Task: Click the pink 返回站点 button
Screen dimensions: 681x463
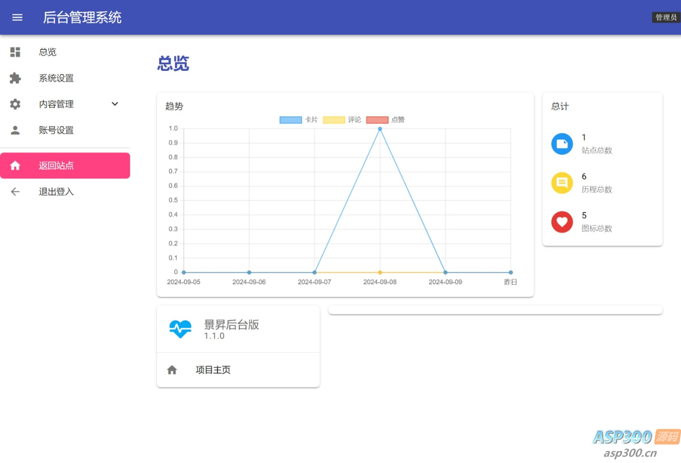Action: (65, 165)
